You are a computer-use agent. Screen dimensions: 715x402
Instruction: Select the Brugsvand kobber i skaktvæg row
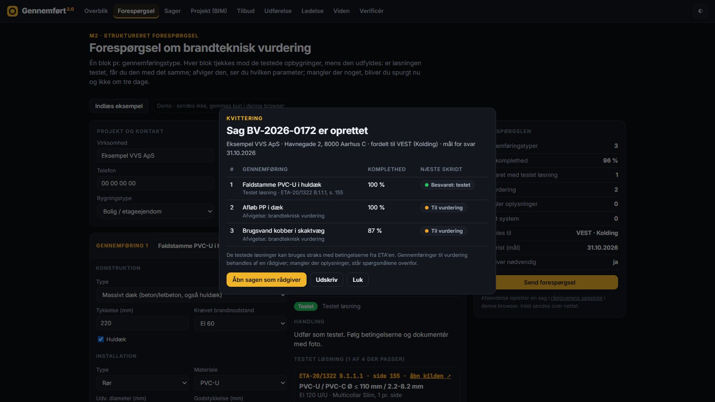tap(357, 234)
